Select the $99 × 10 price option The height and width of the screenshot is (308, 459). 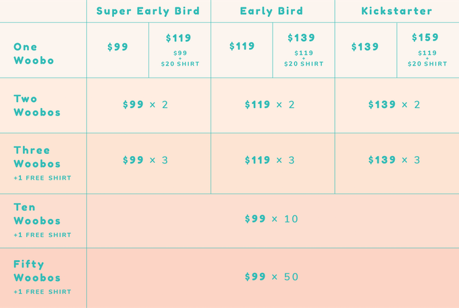tap(271, 219)
